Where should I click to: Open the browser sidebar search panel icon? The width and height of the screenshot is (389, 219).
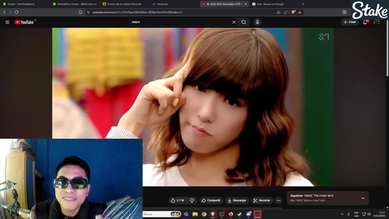[x=344, y=12]
